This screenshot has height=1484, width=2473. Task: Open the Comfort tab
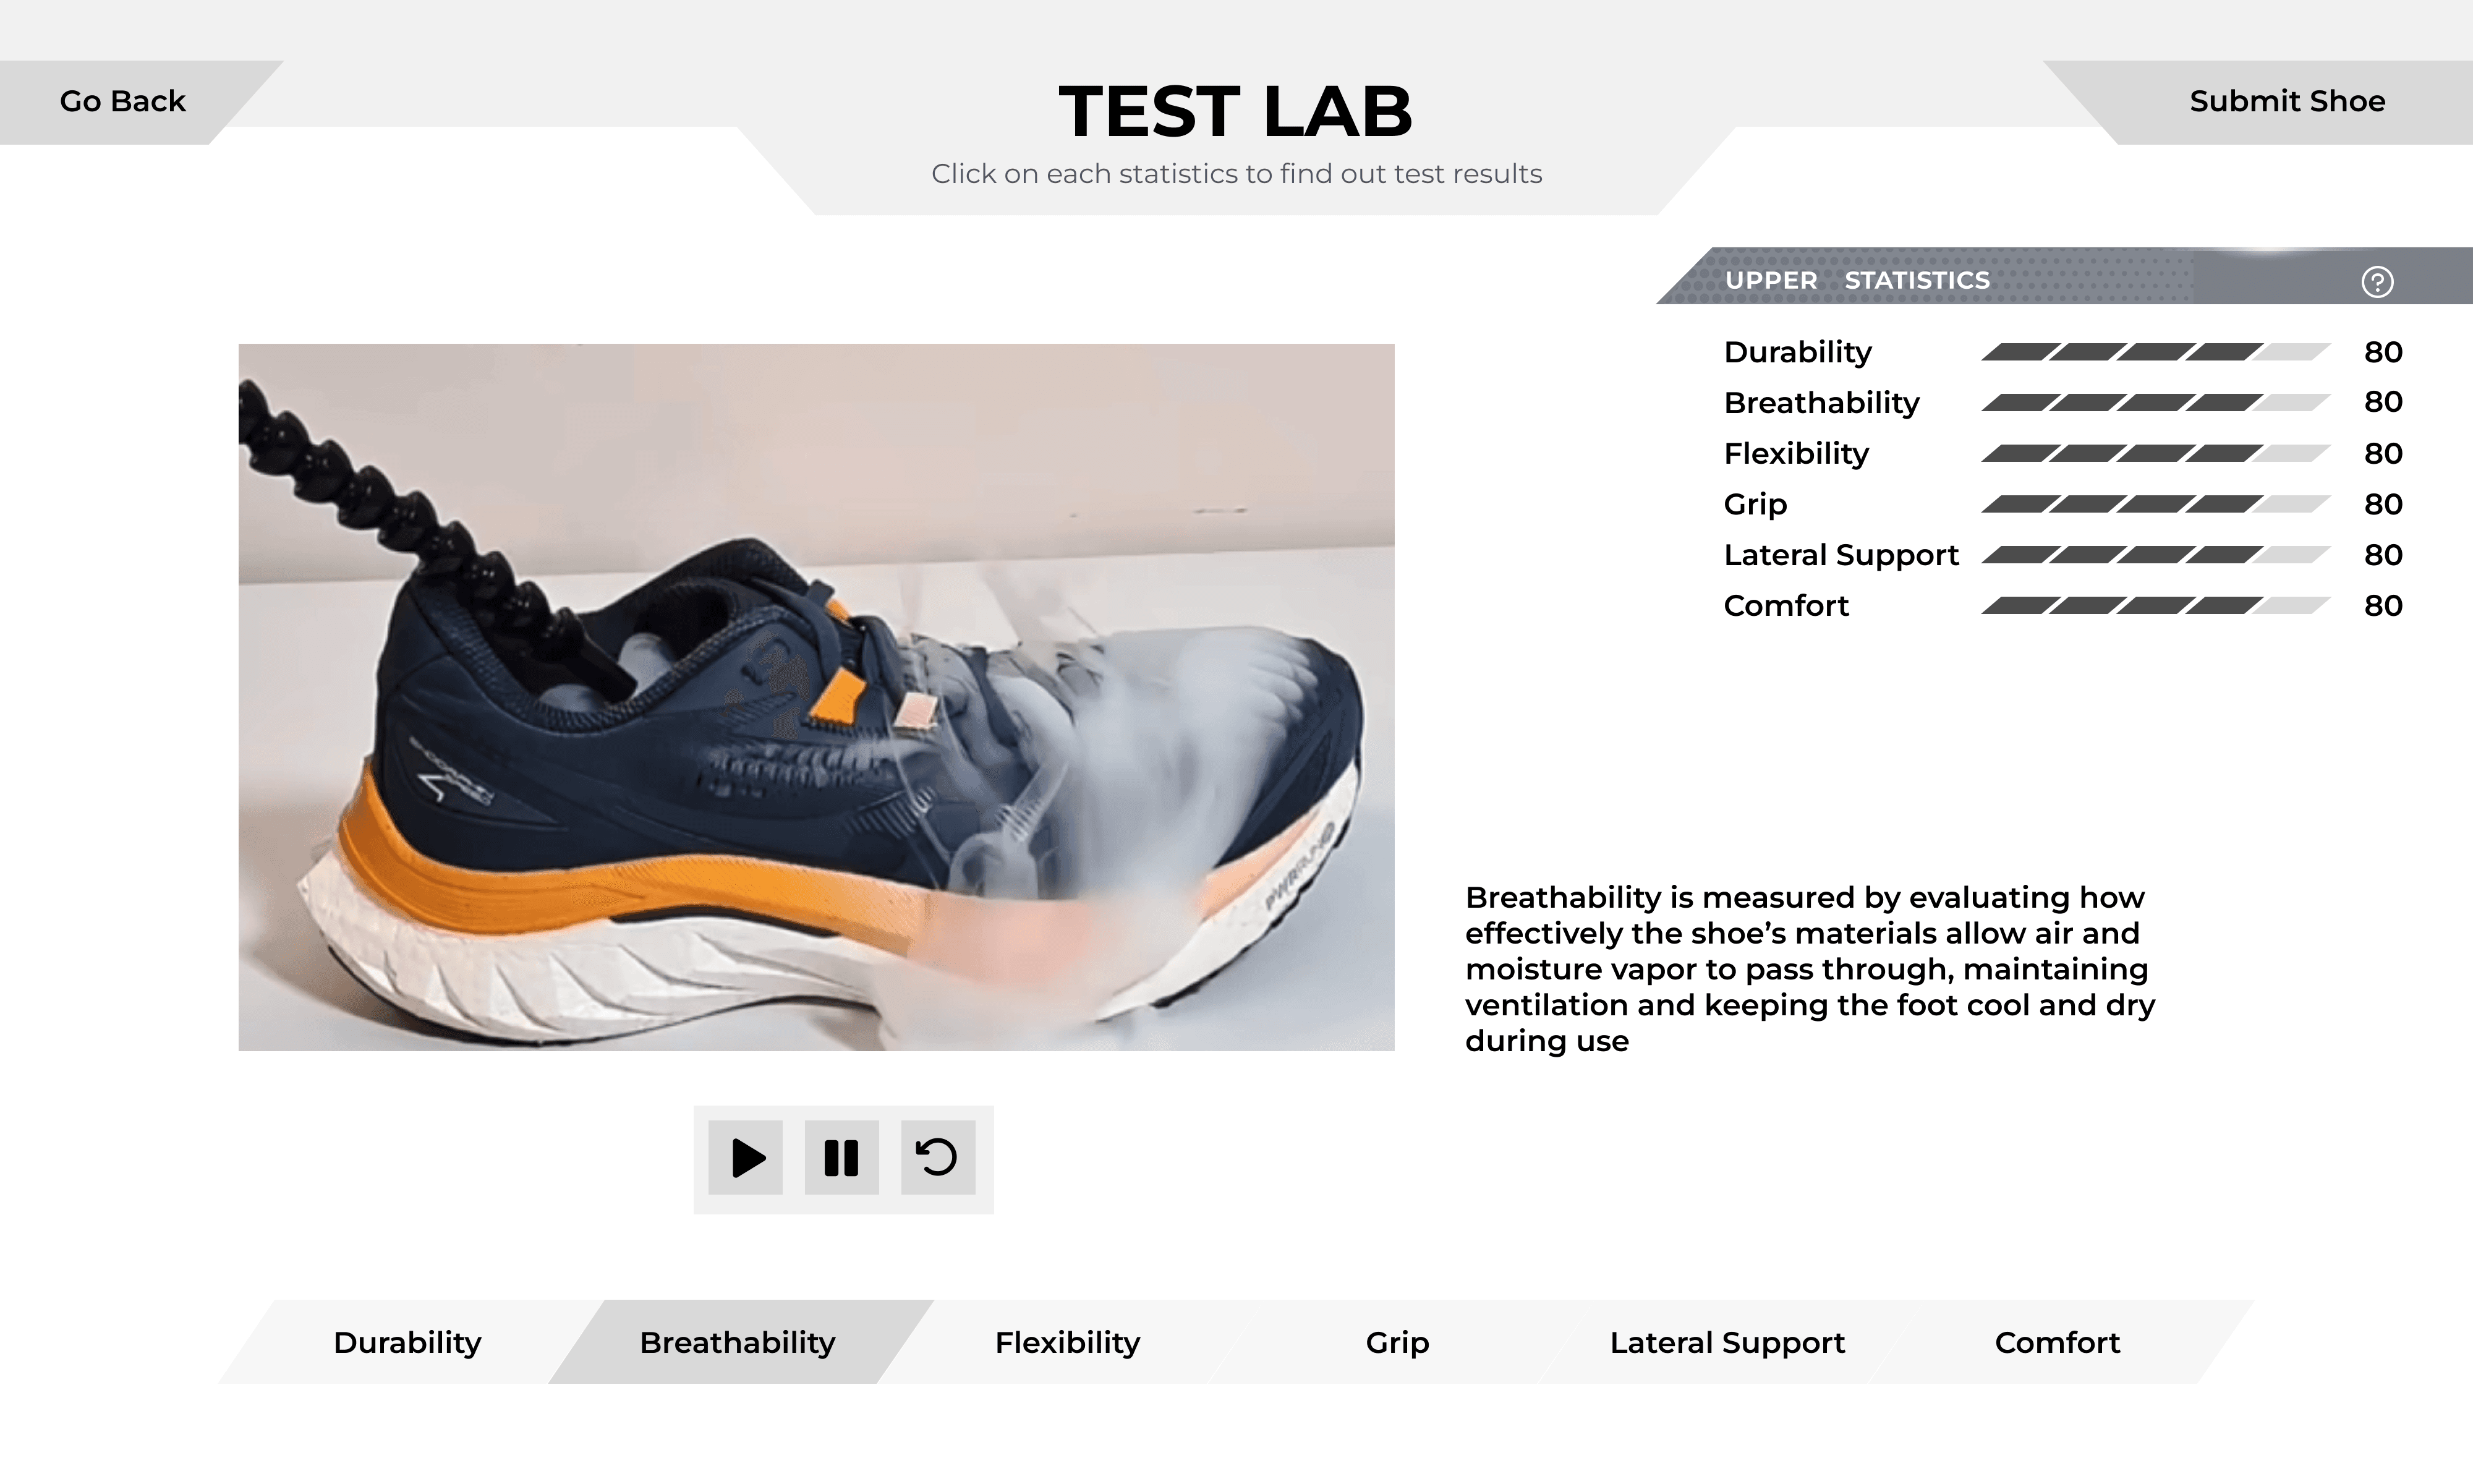coord(2057,1342)
